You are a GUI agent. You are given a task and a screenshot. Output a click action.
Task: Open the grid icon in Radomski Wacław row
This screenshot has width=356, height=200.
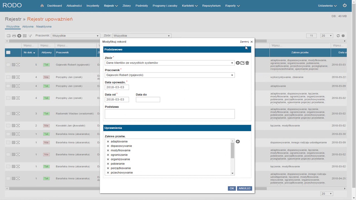(x=13, y=114)
